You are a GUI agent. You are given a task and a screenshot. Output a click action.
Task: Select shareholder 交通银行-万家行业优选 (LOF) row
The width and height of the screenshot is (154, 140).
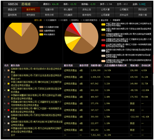tap(77, 77)
